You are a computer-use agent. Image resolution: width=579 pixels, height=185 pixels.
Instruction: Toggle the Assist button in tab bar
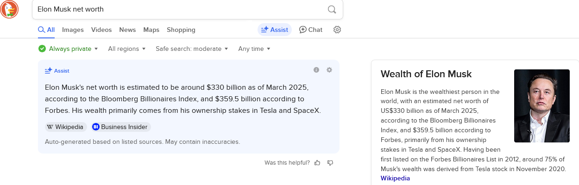coord(275,30)
